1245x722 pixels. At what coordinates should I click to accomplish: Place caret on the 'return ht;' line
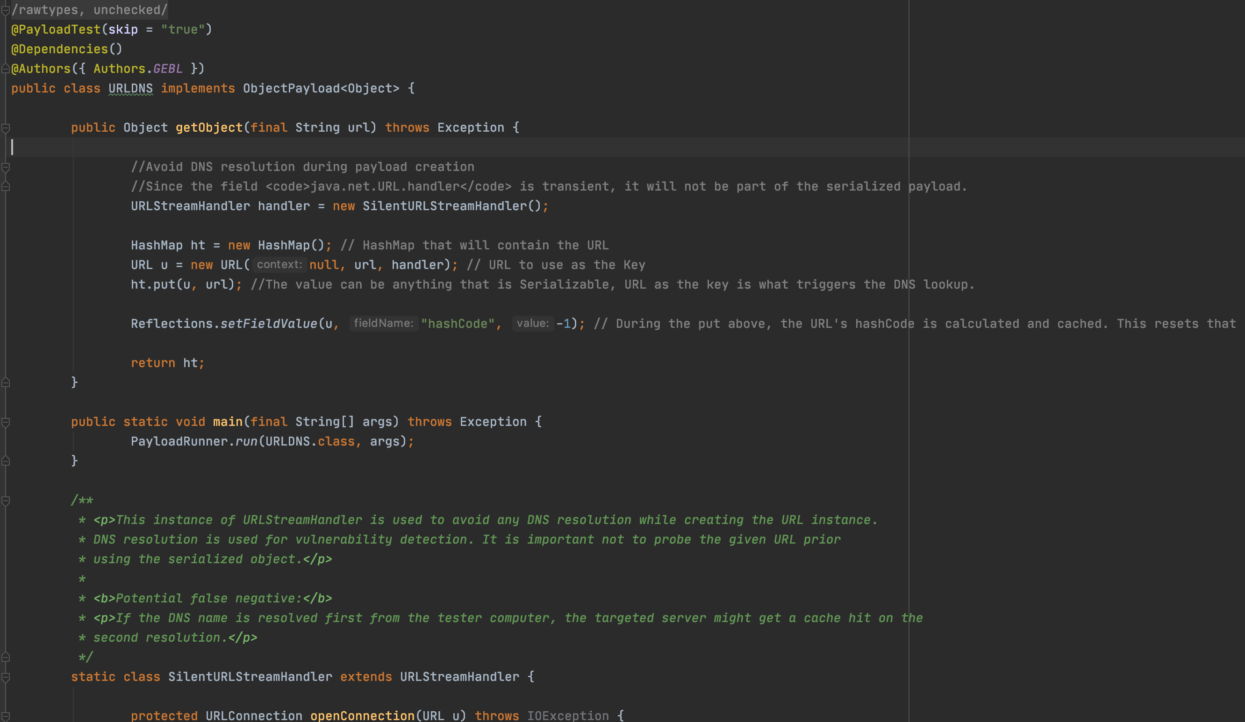coord(167,363)
